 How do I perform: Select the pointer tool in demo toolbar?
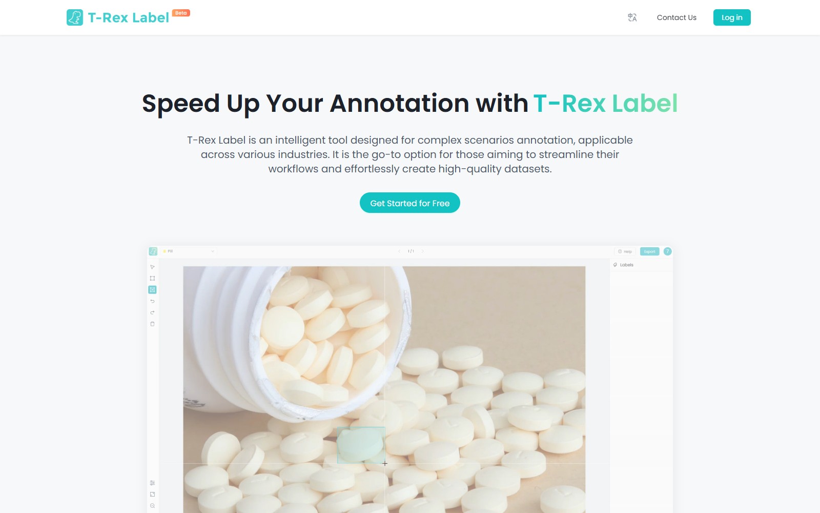152,267
